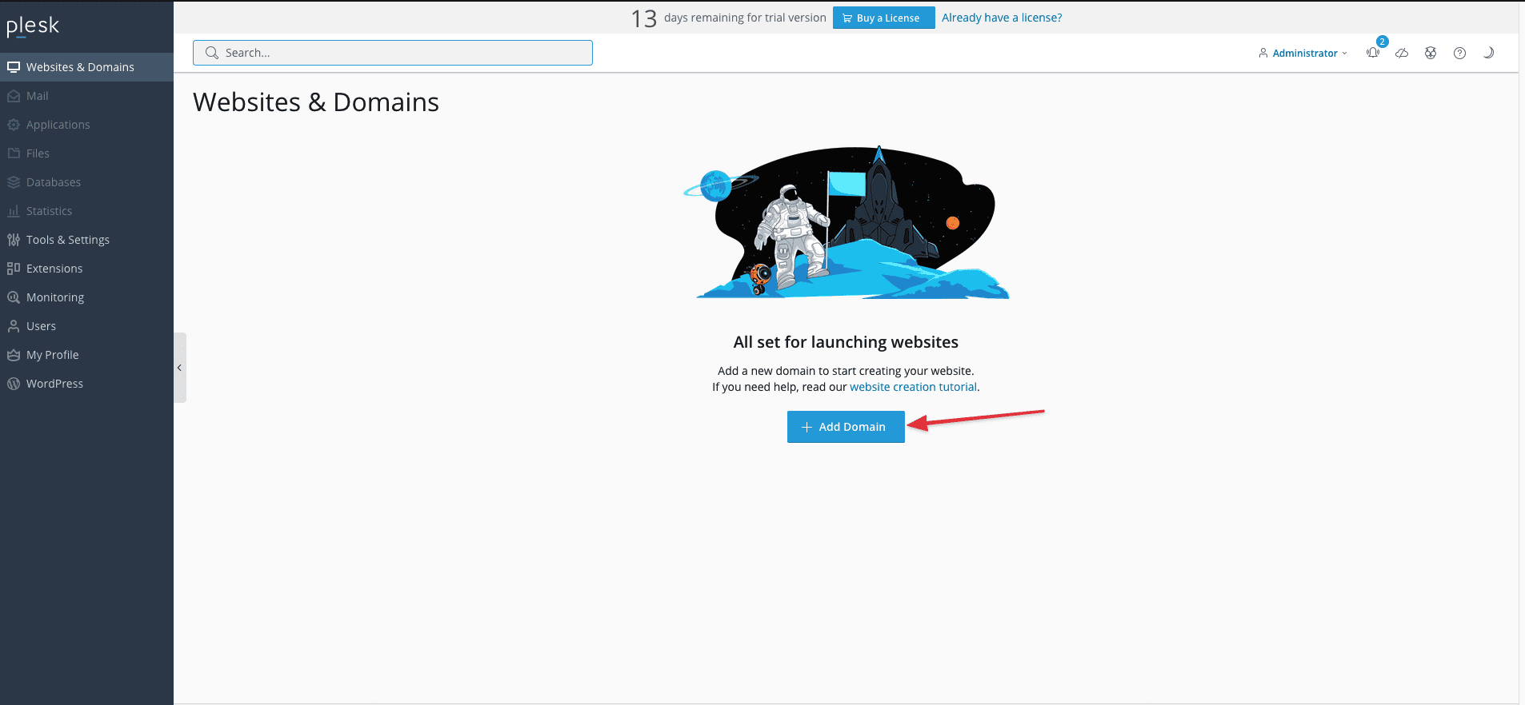Screen dimensions: 1525x705
Task: Go to Extensions in sidebar
Action: [x=54, y=269]
